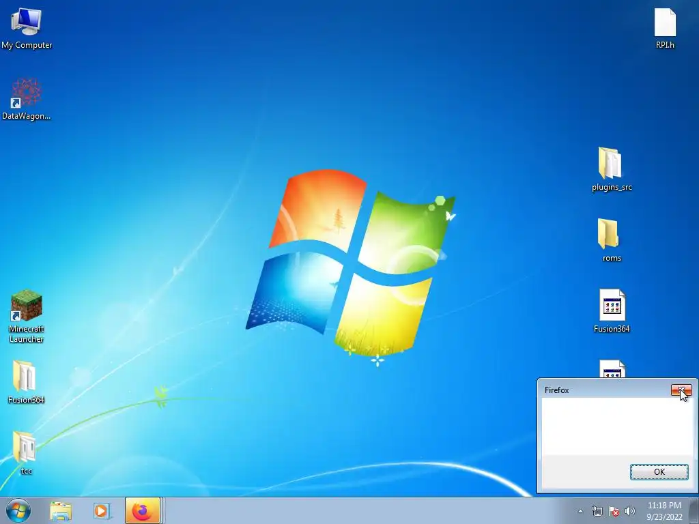Launch Windows Media Player from taskbar
This screenshot has width=699, height=524.
[x=102, y=511]
